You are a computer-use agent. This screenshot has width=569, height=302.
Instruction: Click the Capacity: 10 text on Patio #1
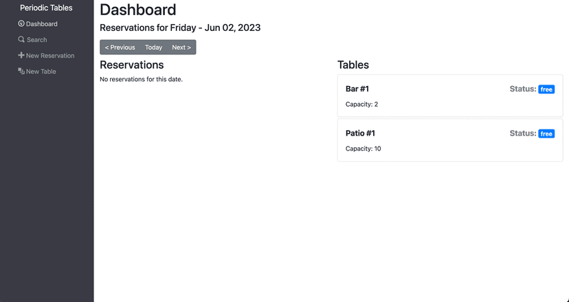[x=363, y=149]
